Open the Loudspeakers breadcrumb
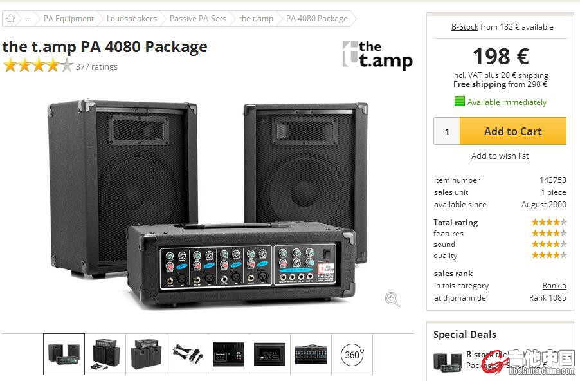The image size is (580, 381). (132, 19)
